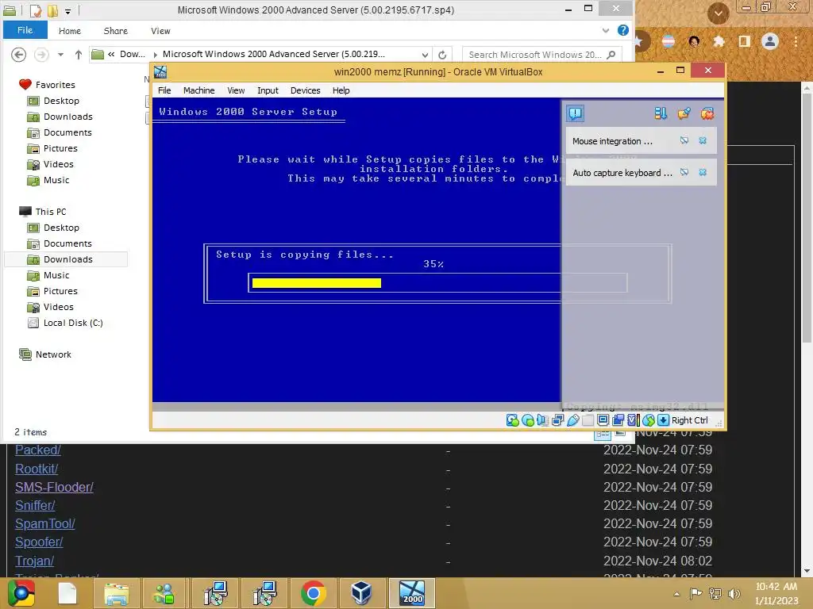813x609 pixels.
Task: Click the hide icon on Auto capture keyboard notification
Action: (x=684, y=172)
